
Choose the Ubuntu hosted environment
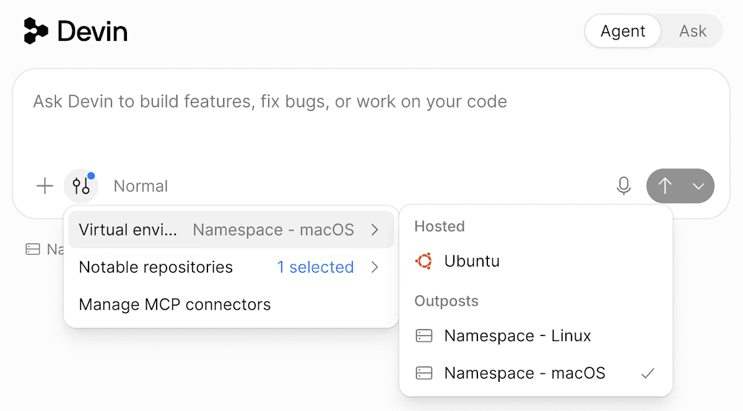[x=536, y=261]
